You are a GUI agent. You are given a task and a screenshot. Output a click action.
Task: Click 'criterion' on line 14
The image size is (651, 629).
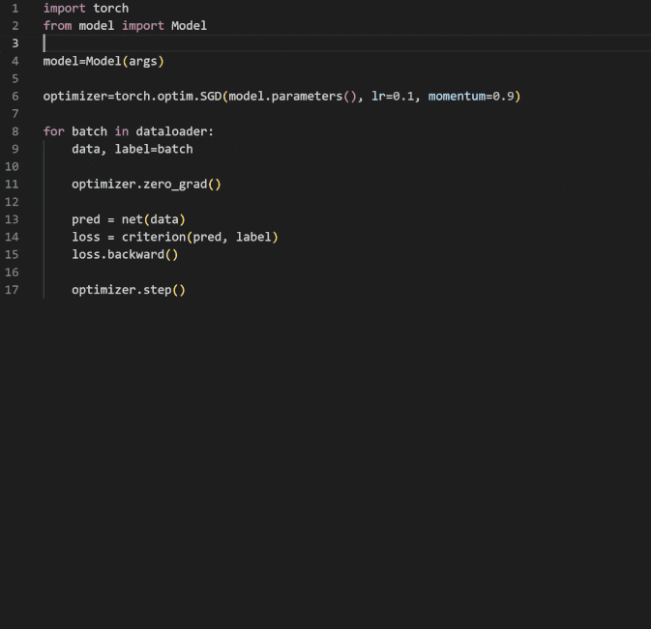154,237
